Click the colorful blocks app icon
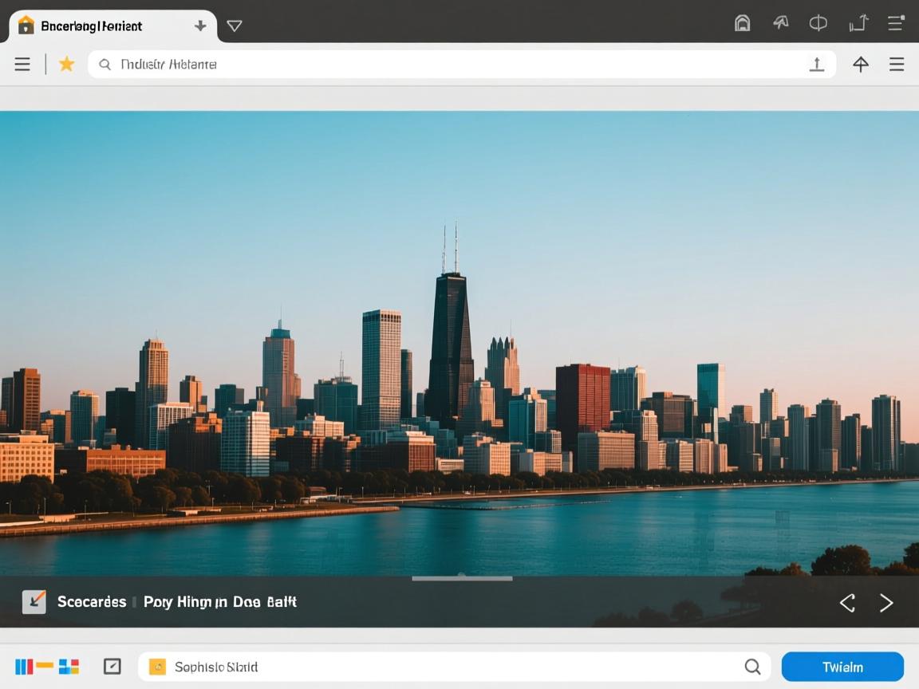919x689 pixels. (x=47, y=667)
